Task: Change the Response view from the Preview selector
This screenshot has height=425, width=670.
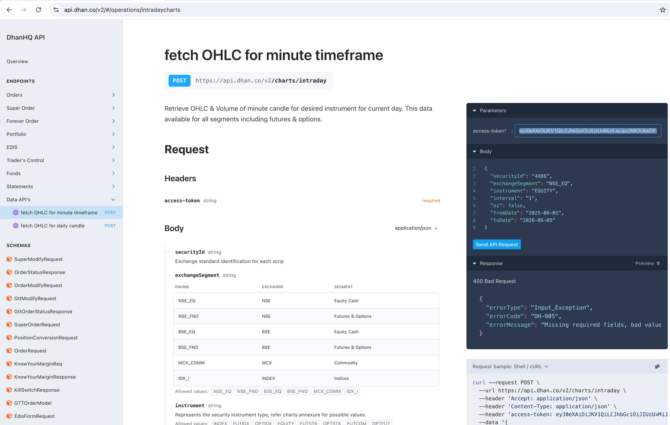Action: click(x=648, y=263)
